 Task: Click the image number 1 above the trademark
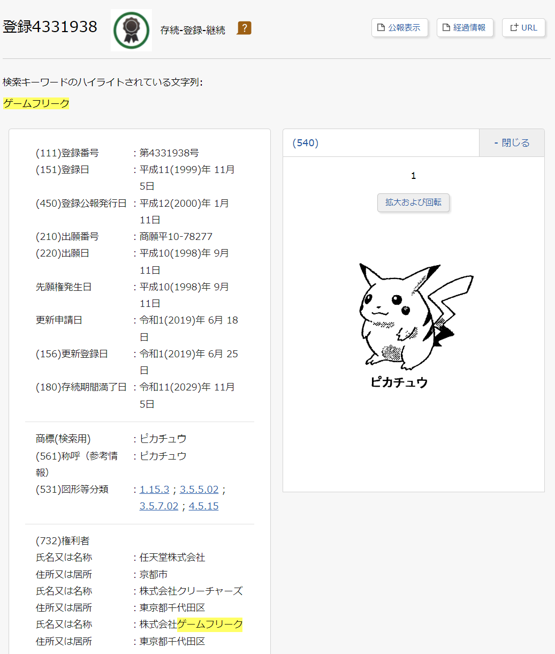pyautogui.click(x=414, y=176)
